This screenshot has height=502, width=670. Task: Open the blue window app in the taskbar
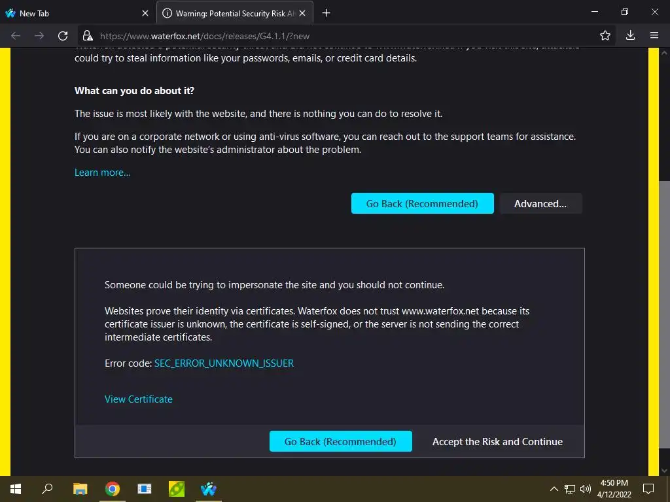pyautogui.click(x=145, y=489)
